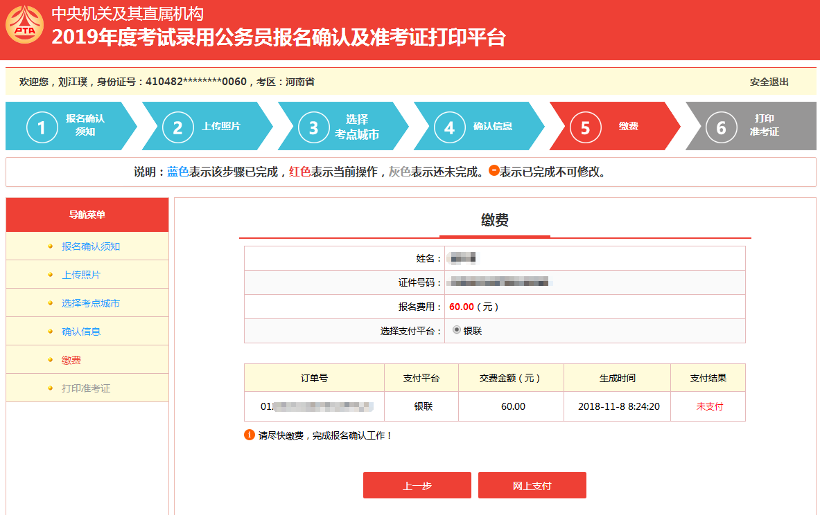This screenshot has height=515, width=820.
Task: Open 上传照片 in navigation menu
Action: click(x=81, y=275)
